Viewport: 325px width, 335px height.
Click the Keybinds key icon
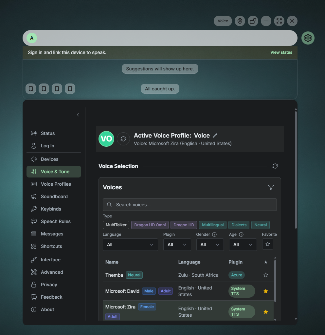click(33, 209)
